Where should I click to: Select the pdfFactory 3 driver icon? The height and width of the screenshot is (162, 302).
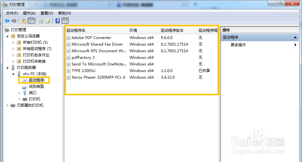69,58
